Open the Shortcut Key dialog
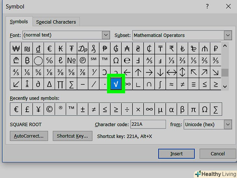The height and width of the screenshot is (178, 237). click(72, 136)
